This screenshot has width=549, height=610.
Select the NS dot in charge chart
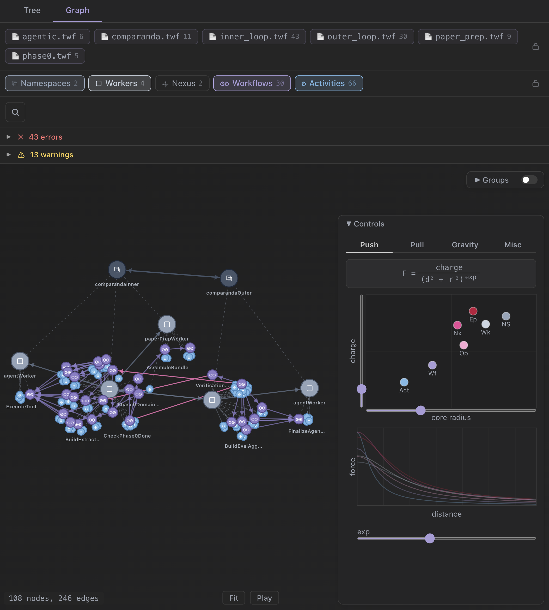pos(506,316)
